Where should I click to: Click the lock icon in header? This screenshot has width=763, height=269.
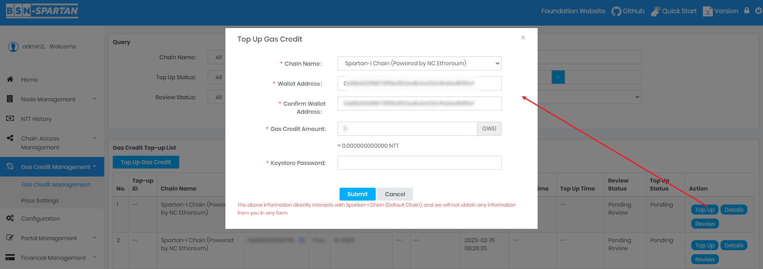tap(747, 11)
